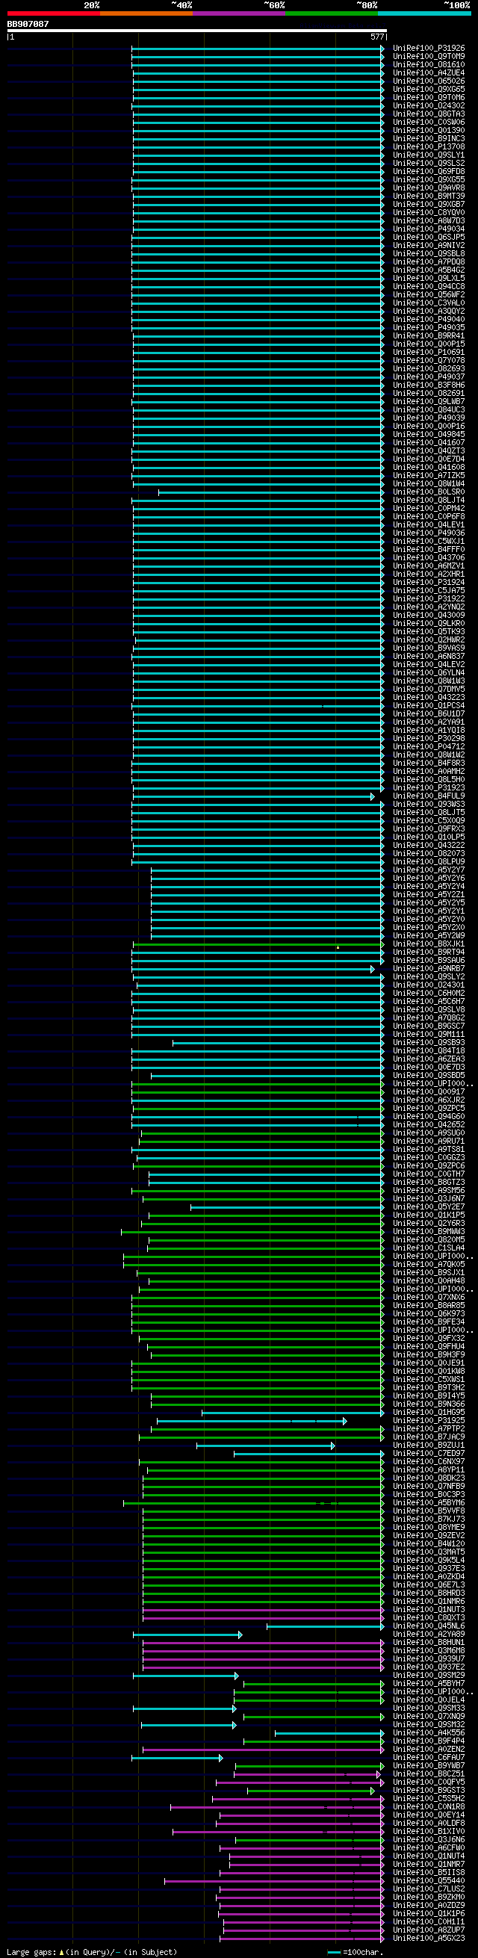Select the BB907087 query label
Image resolution: width=478 pixels, height=1958 pixels.
(x=28, y=25)
